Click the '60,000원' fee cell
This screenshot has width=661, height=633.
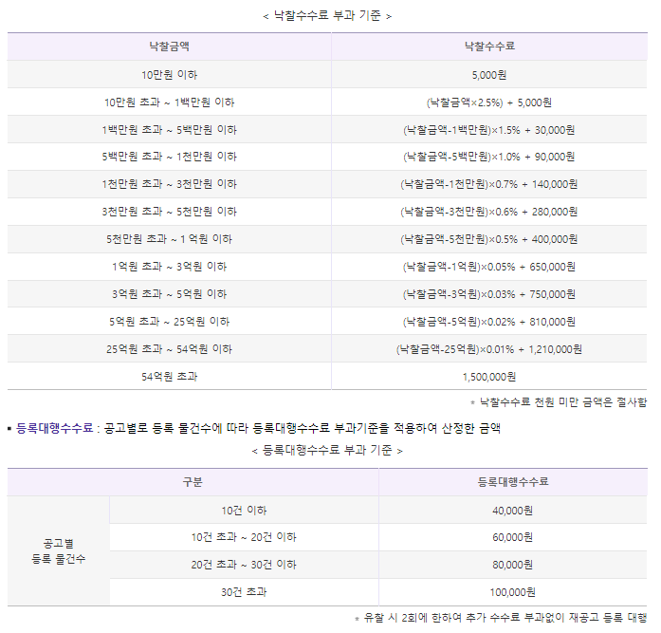513,537
